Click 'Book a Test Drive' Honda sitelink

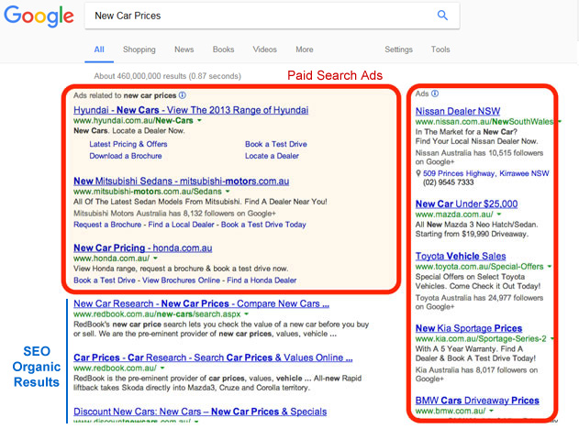click(x=105, y=280)
